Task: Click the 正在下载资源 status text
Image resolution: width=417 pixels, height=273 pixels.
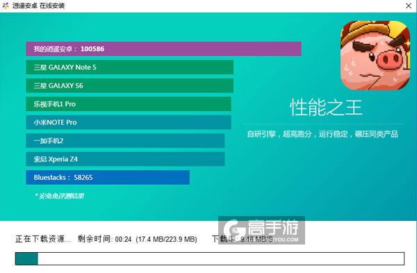Action: (43, 239)
